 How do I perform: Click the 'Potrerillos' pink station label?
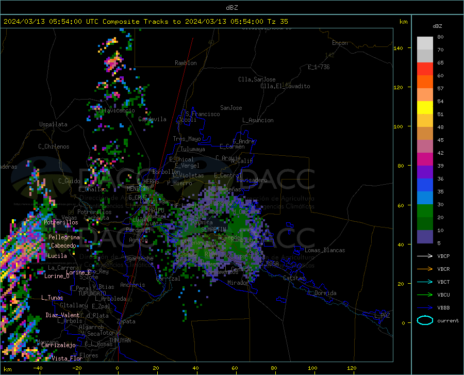pyautogui.click(x=61, y=222)
